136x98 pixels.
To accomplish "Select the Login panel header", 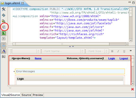I will [x=70, y=79].
